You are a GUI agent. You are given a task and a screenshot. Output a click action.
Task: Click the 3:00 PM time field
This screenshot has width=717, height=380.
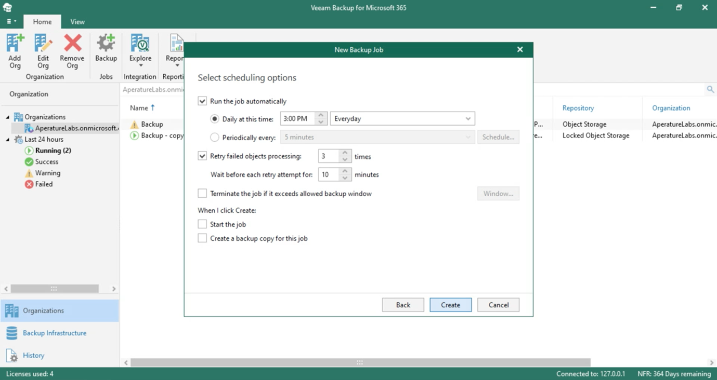298,119
